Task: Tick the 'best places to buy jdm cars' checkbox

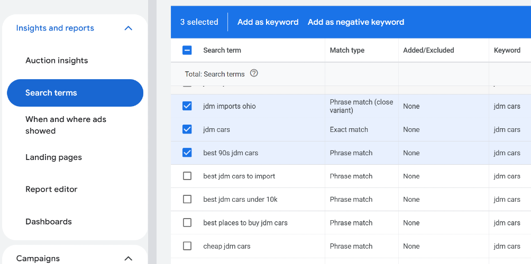Action: click(187, 223)
